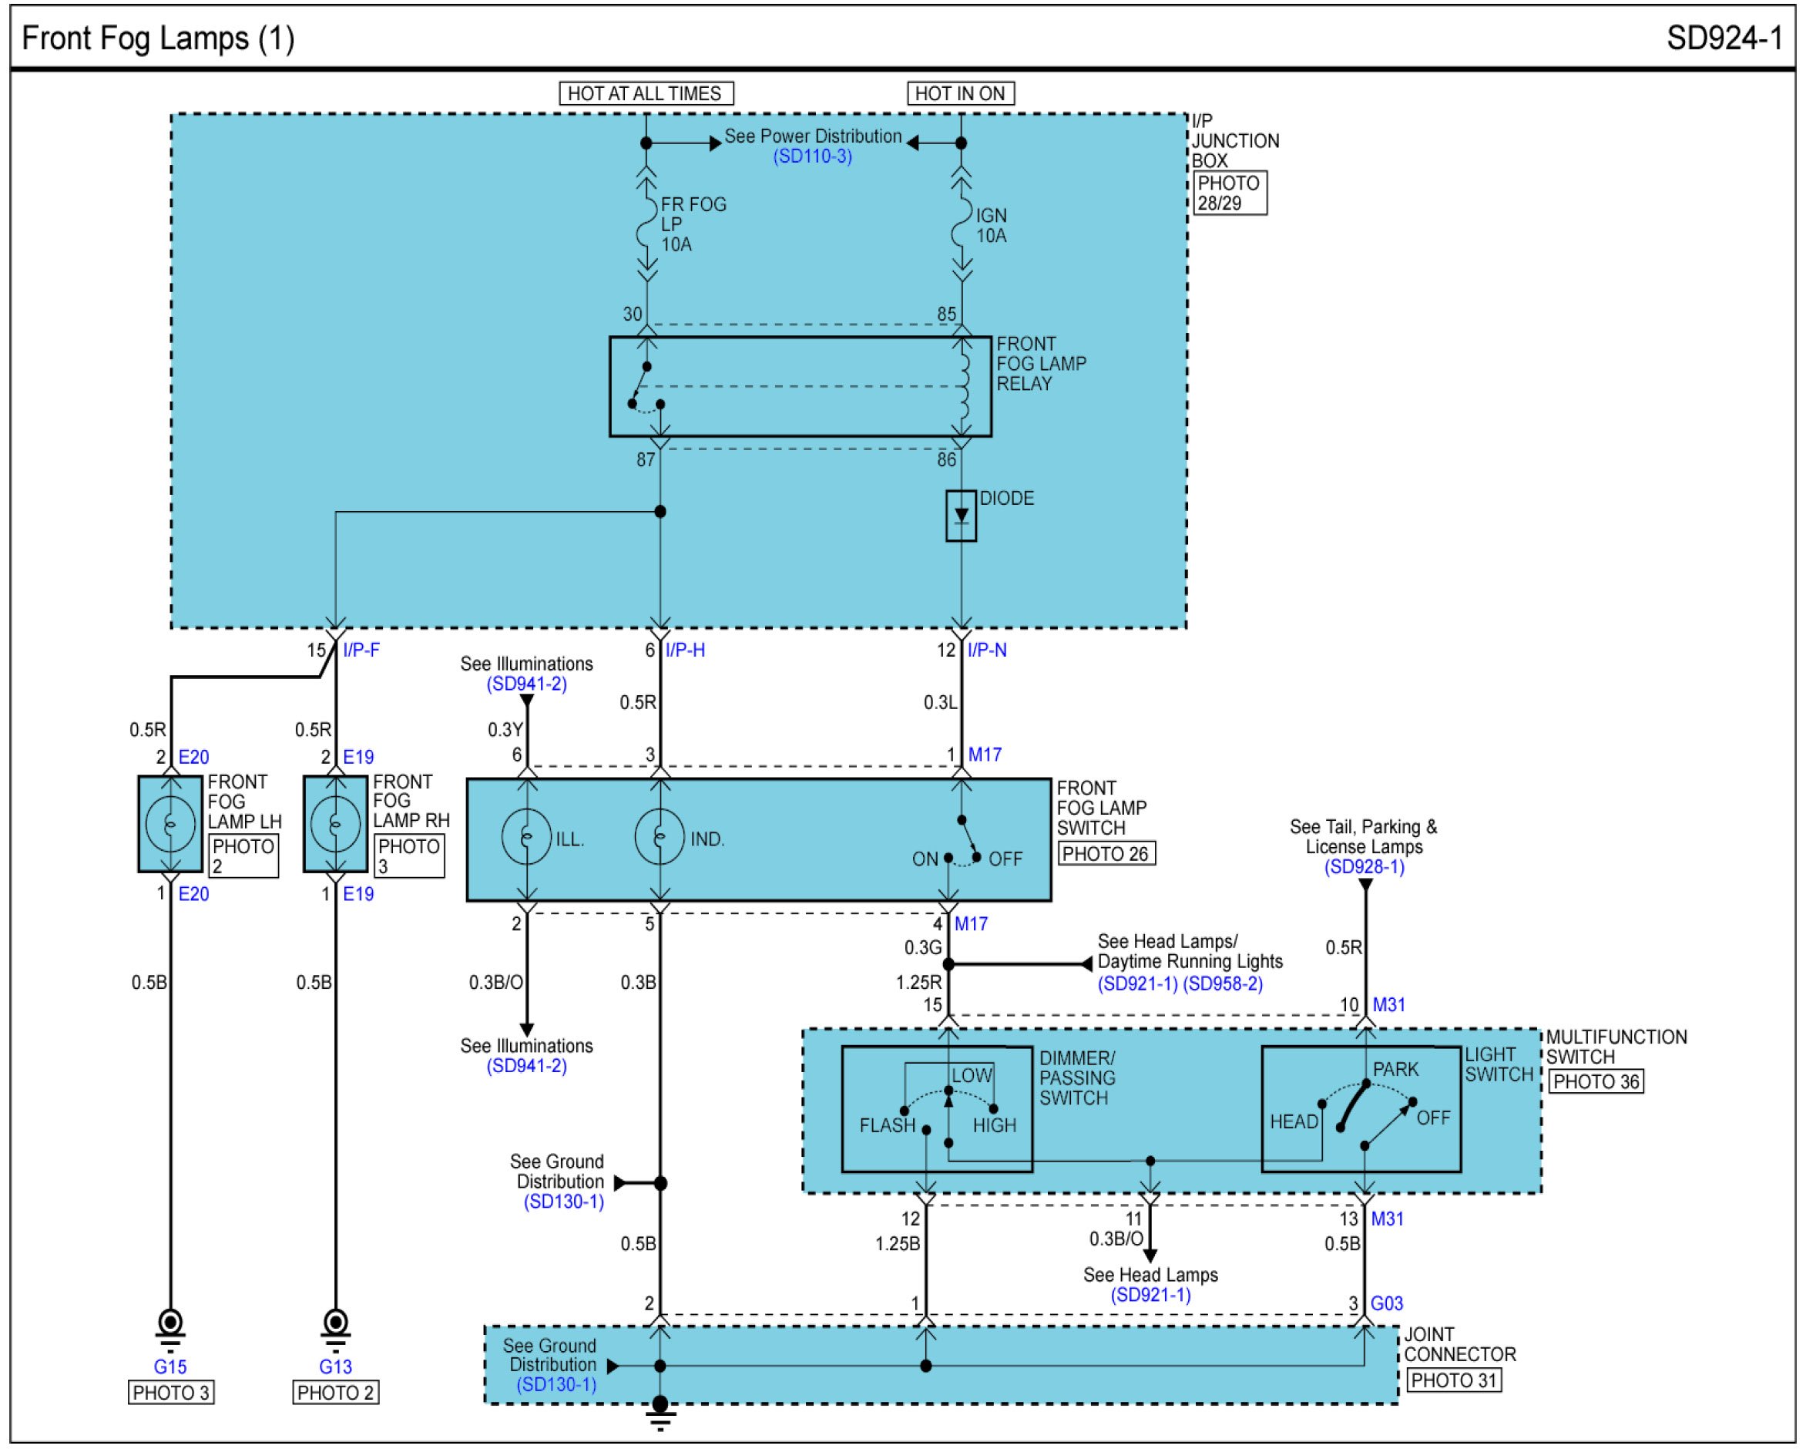Click the diode symbol in junction box
Image resolution: width=1806 pixels, height=1449 pixels.
click(x=961, y=516)
